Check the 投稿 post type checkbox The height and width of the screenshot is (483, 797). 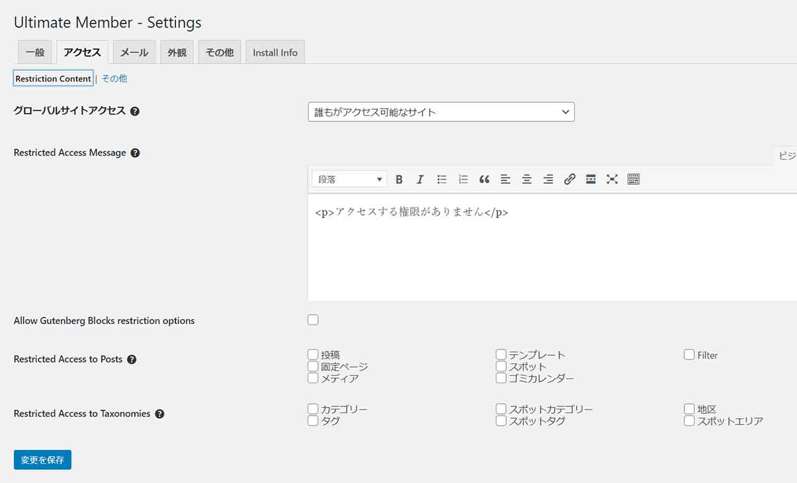coord(313,355)
